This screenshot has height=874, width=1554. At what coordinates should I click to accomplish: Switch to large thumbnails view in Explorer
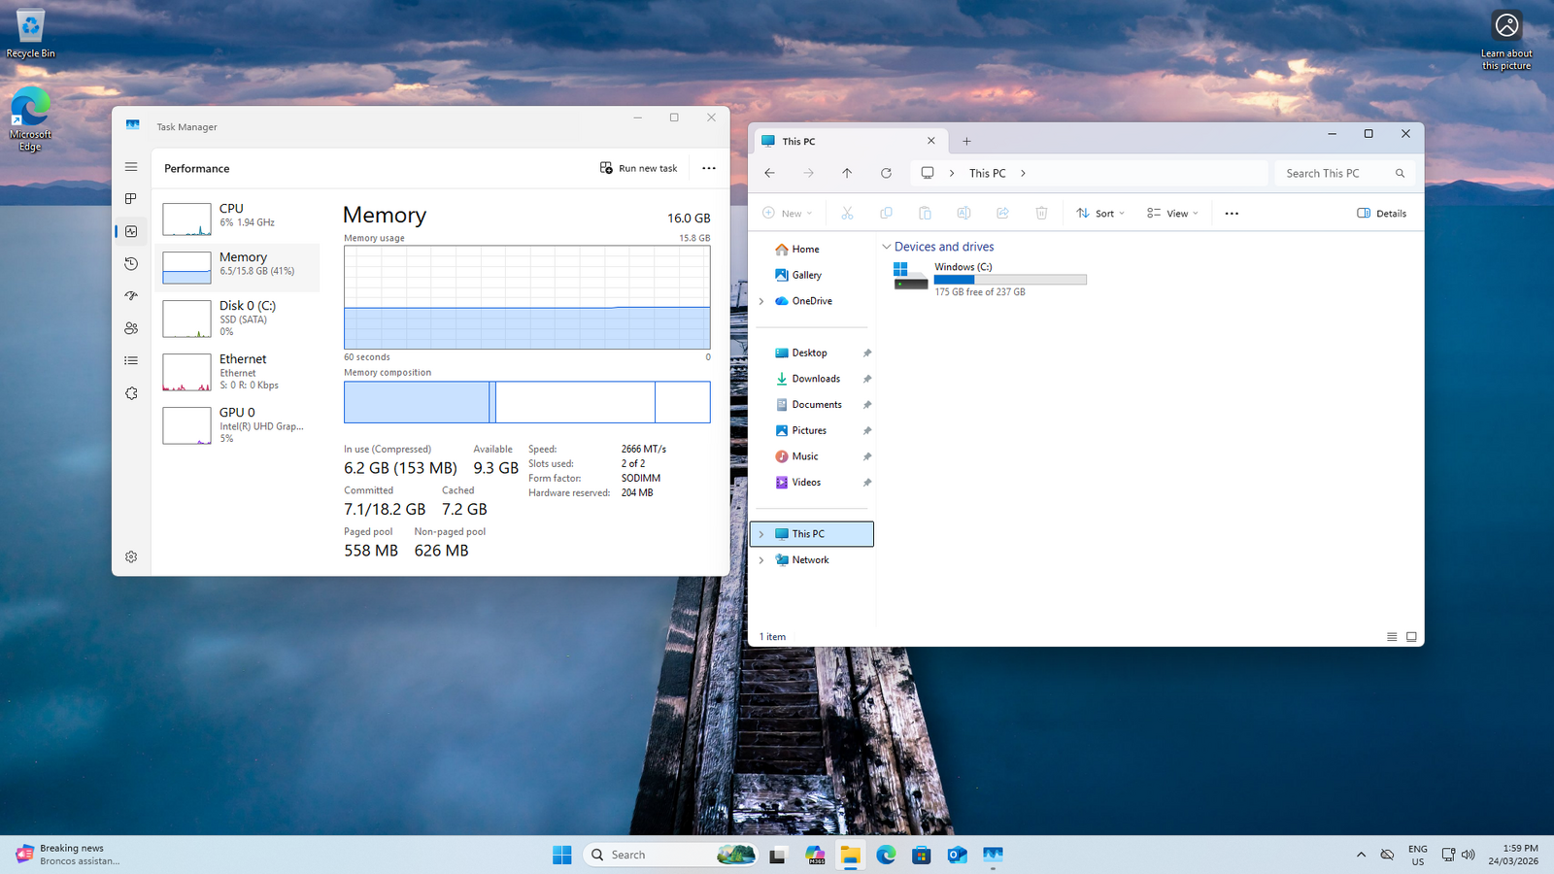1411,637
